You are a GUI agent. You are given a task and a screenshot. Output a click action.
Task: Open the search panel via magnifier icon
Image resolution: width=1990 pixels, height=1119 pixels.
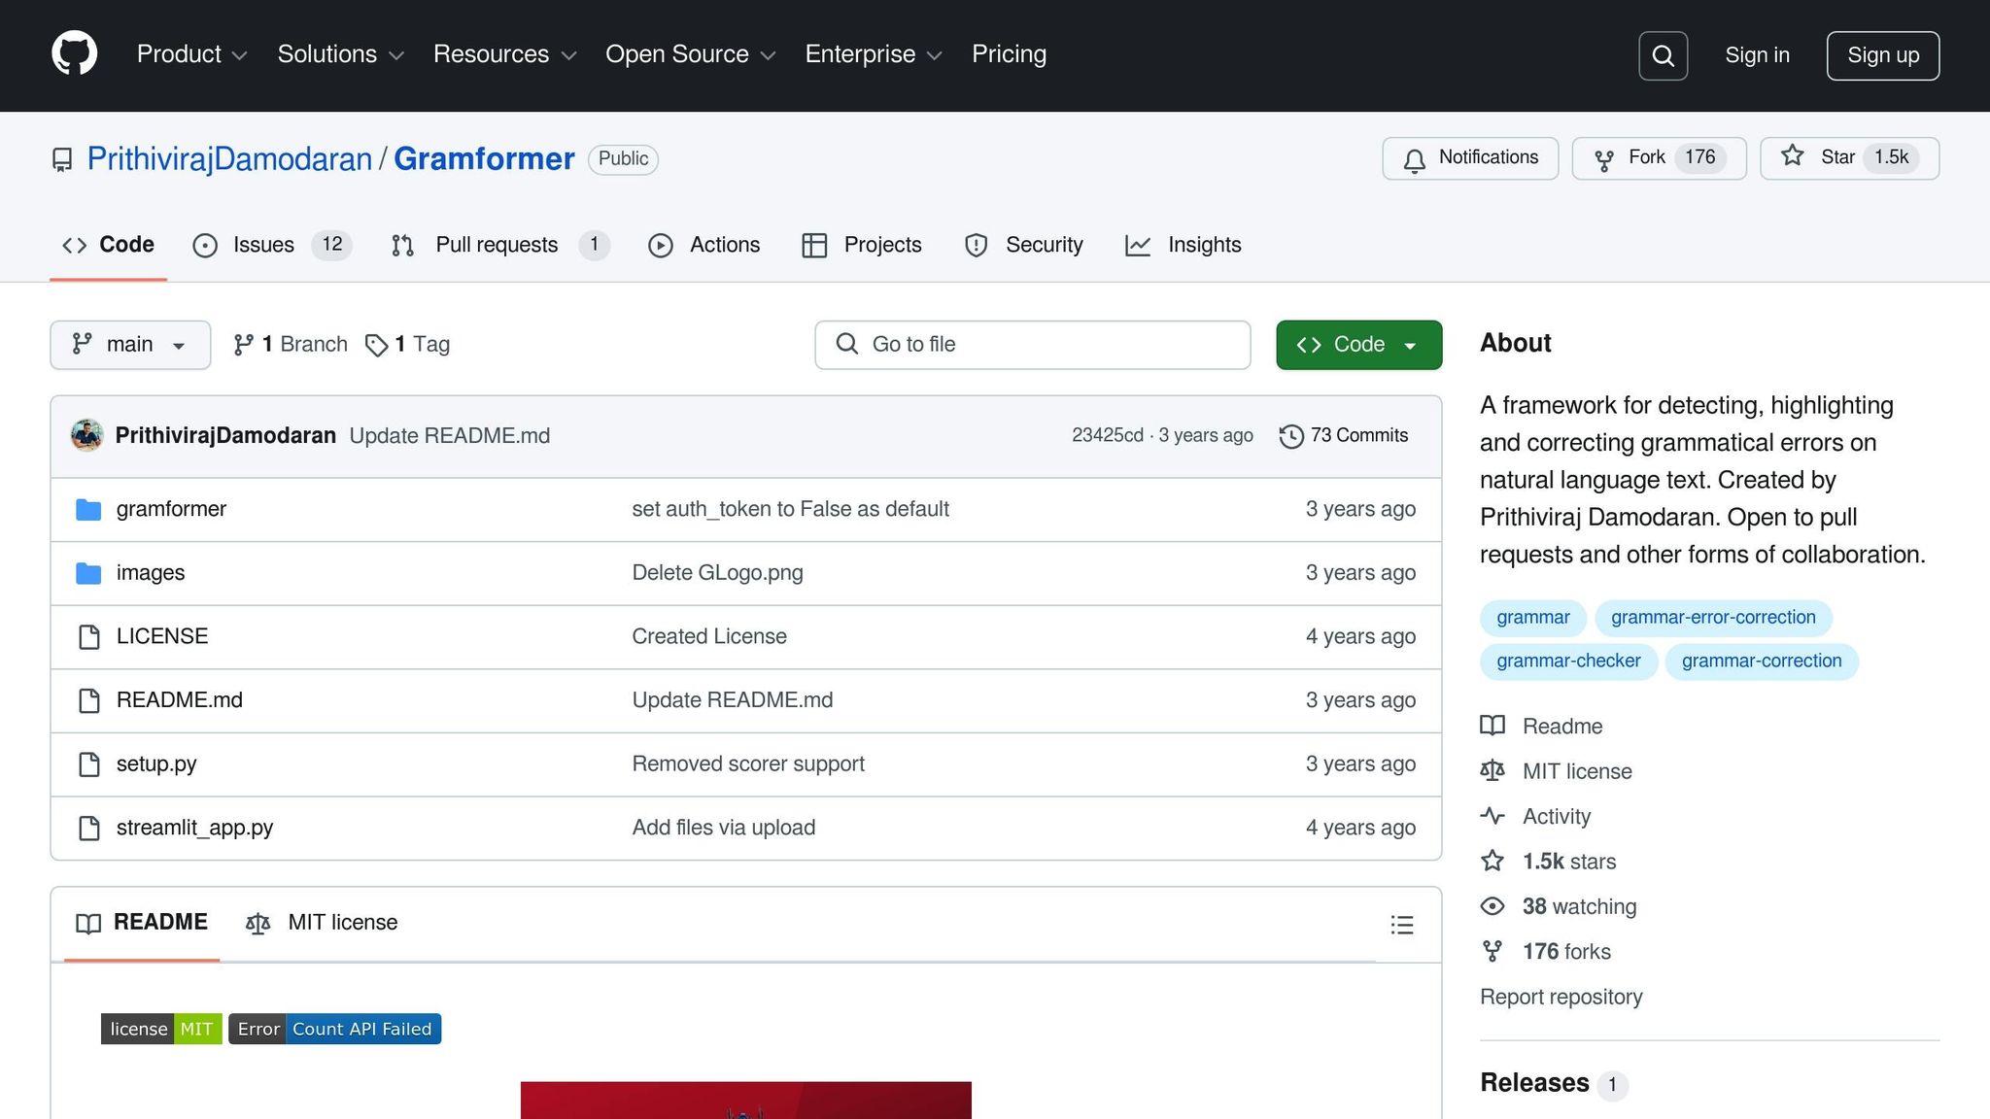click(x=1663, y=55)
